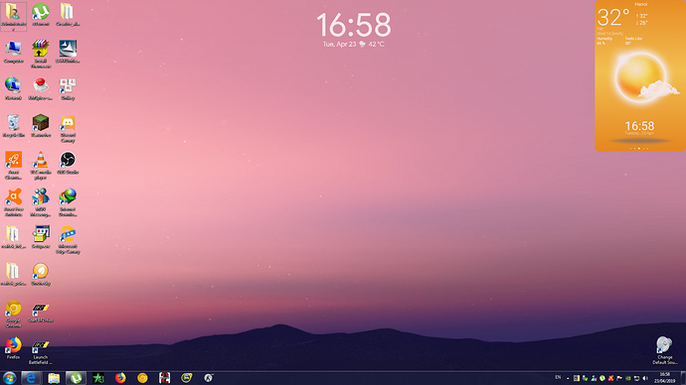Image resolution: width=686 pixels, height=385 pixels.
Task: Expand hidden system tray icons arrow
Action: (x=568, y=378)
